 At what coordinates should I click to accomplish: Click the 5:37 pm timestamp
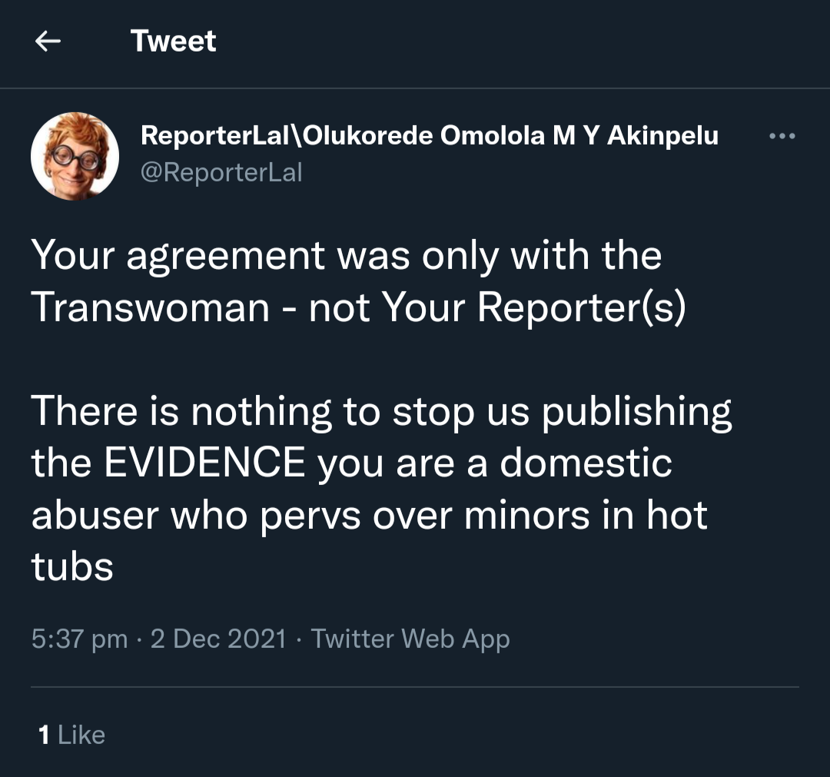point(79,639)
